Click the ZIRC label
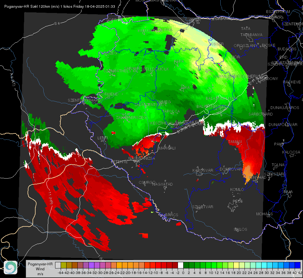Viewport: 303px width, 278px height. tap(209, 71)
